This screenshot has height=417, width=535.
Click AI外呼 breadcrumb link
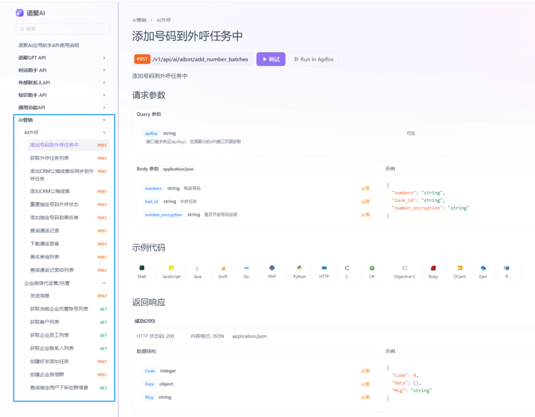[164, 20]
